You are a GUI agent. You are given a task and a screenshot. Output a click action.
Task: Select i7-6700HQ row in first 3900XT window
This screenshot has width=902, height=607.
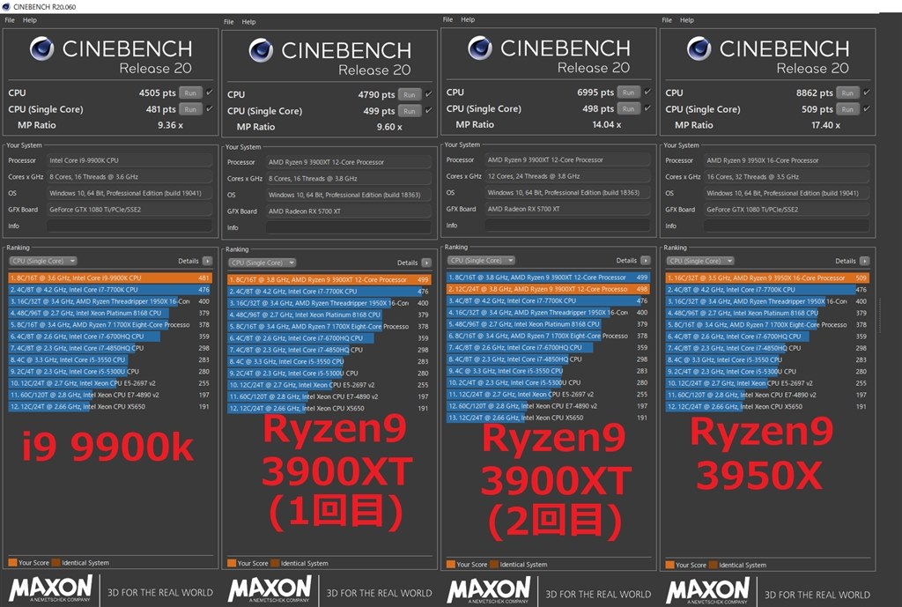329,338
